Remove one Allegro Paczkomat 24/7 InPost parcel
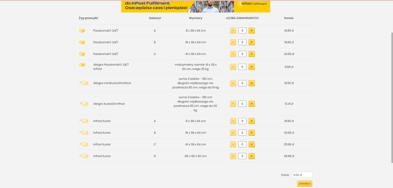393x188 pixels. tap(233, 67)
